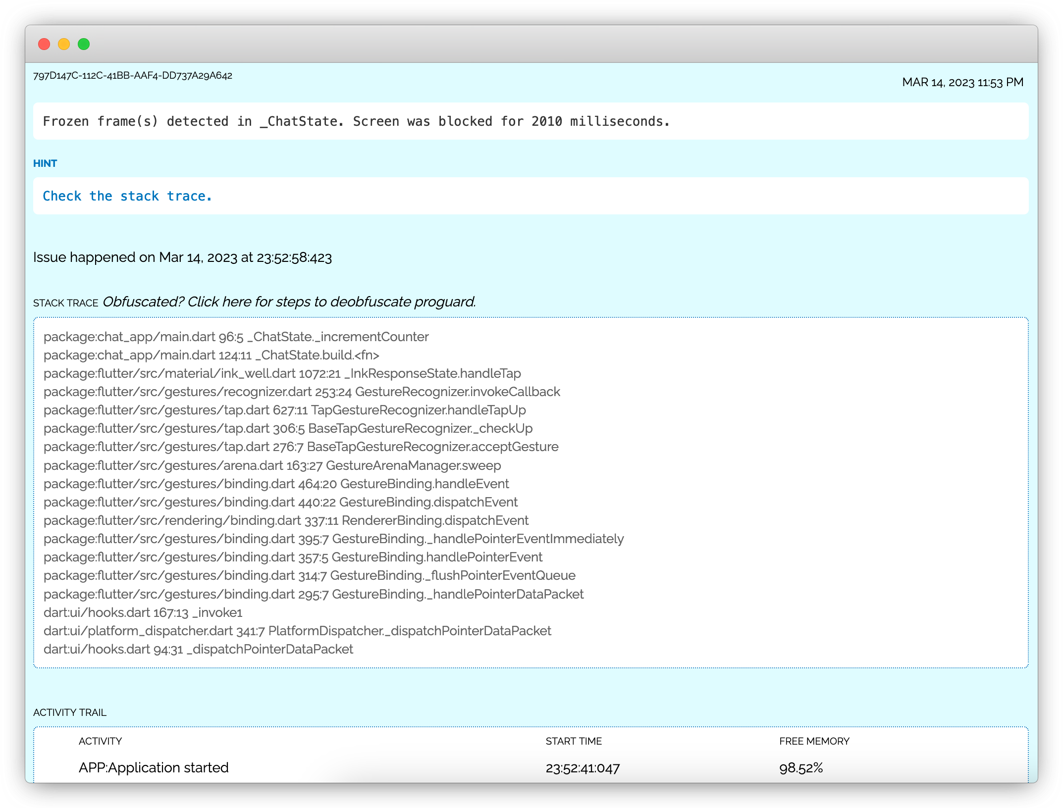Click the 'APP:Application started' activity row

click(154, 767)
